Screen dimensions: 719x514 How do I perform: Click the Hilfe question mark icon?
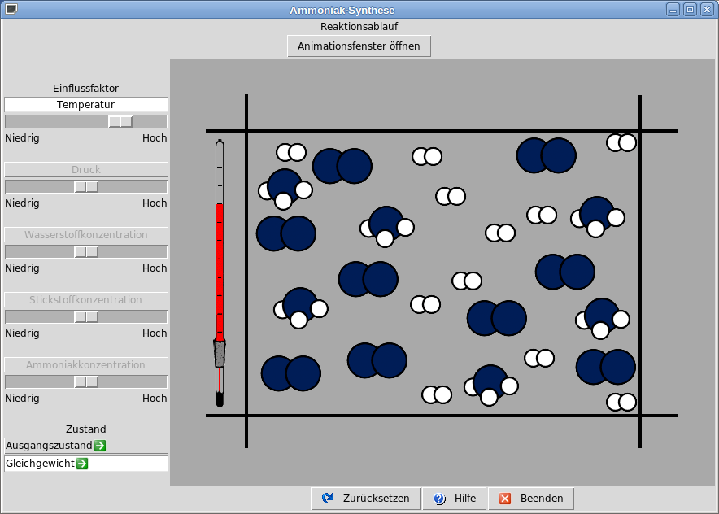(x=440, y=499)
